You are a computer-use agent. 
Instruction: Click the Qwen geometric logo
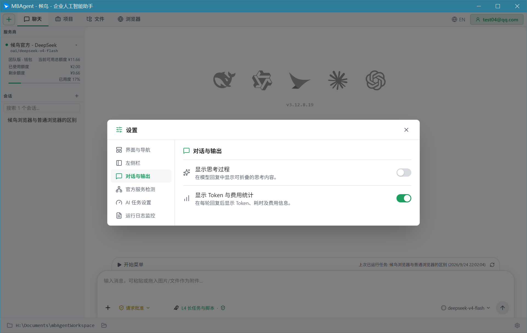click(x=262, y=80)
